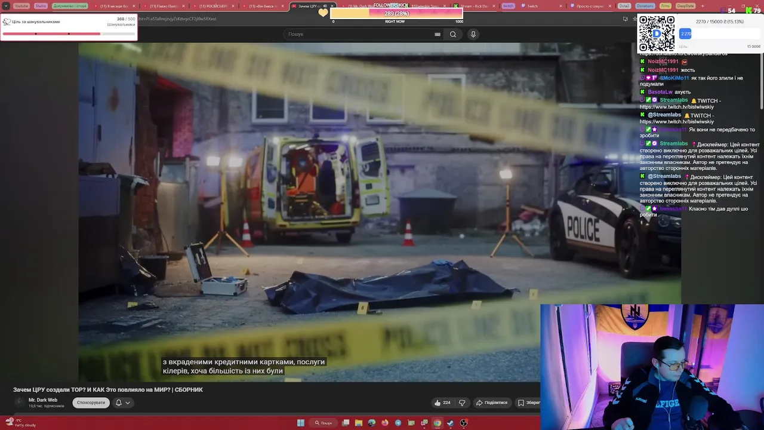Open the Films tab group chip
The image size is (764, 430).
click(666, 6)
